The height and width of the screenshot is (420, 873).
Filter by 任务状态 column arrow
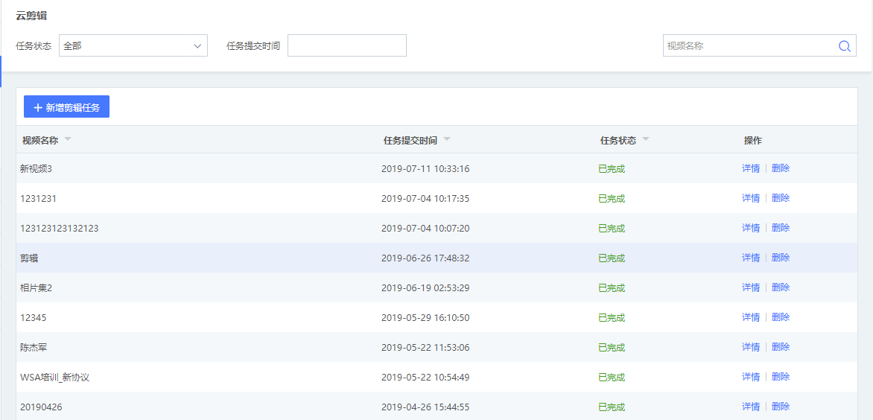tap(646, 139)
